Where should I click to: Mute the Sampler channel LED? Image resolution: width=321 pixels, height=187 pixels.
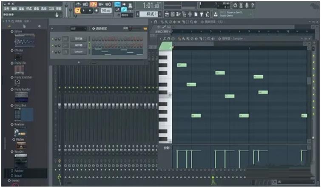52,52
